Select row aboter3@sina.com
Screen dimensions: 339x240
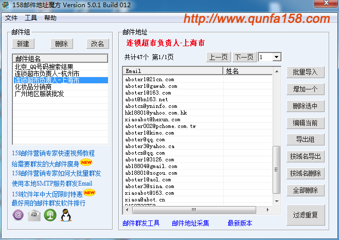click(x=198, y=187)
